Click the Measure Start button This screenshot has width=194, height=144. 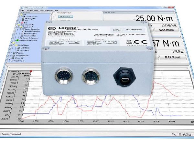coord(66,16)
